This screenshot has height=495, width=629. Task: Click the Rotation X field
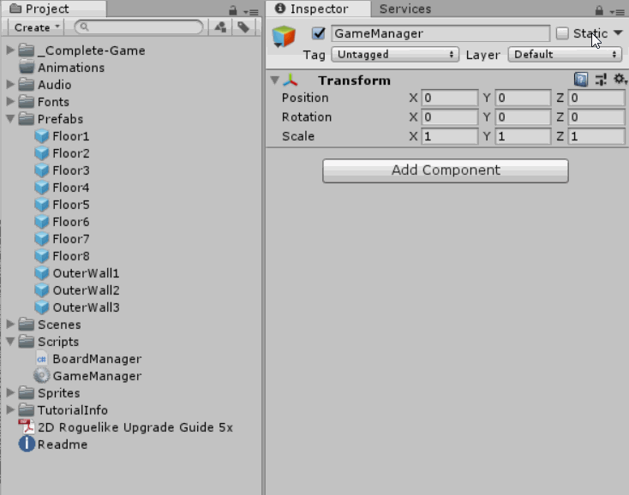coord(450,117)
